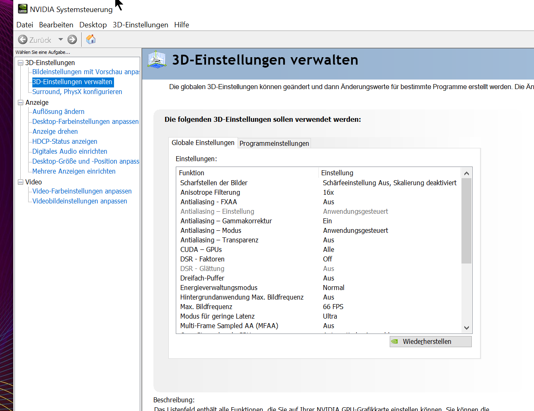Collapse the Video tree node

[20, 182]
